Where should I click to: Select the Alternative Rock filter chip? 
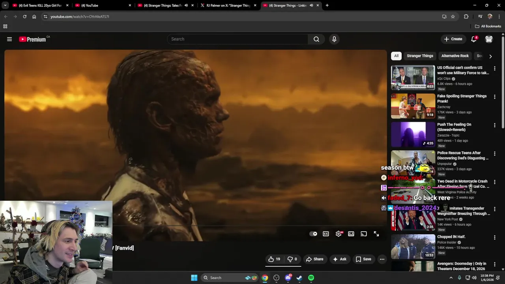pyautogui.click(x=455, y=56)
